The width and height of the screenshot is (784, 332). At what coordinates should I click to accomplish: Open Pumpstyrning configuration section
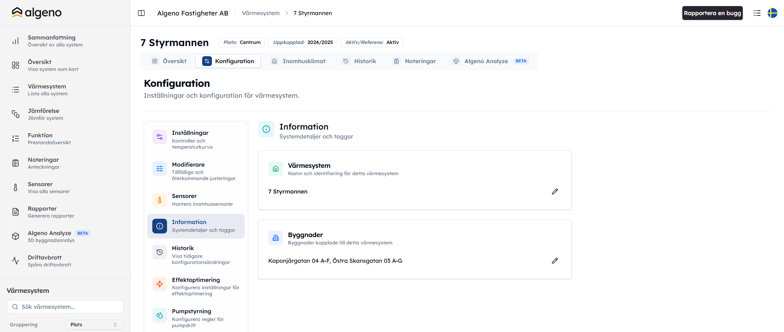pos(196,318)
